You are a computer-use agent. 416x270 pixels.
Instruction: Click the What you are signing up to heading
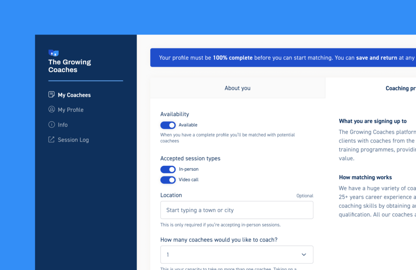[x=373, y=121]
